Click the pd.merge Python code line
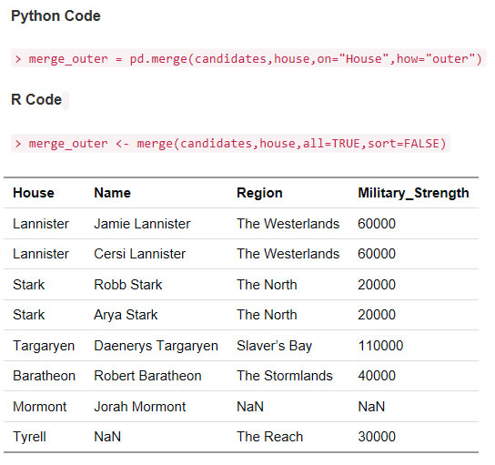 coord(248,59)
